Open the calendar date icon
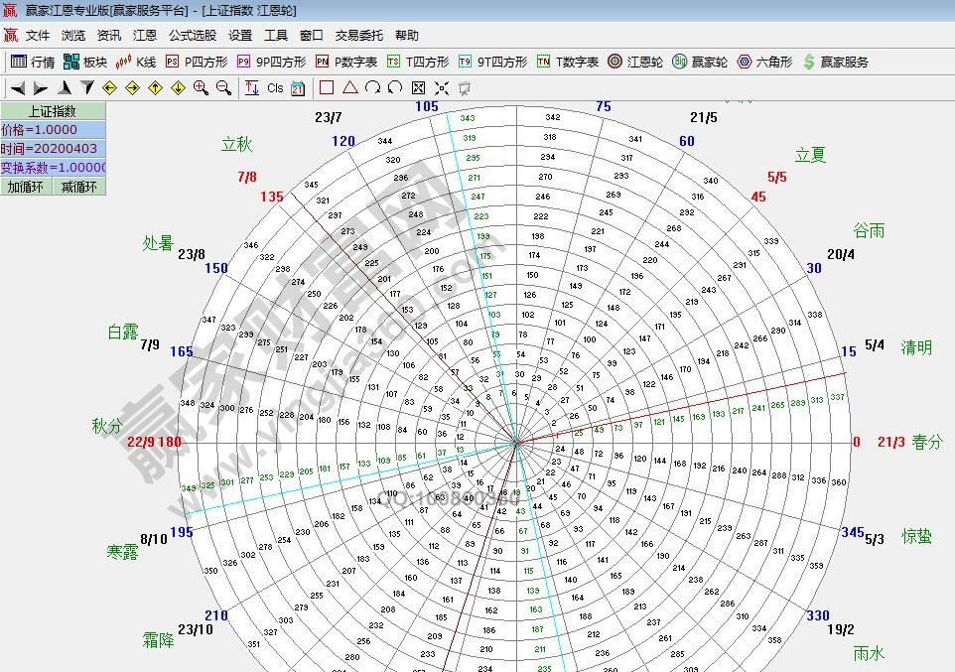955x672 pixels. click(x=298, y=88)
